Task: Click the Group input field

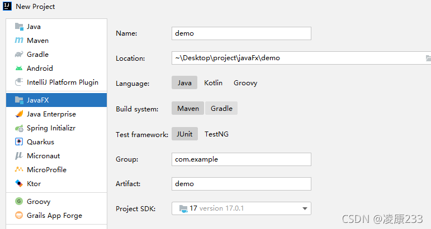Action: [x=241, y=159]
